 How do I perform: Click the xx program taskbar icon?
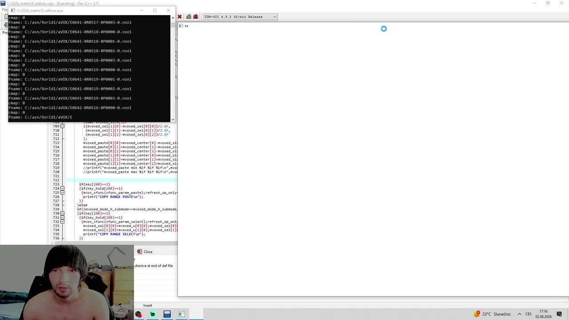tap(181, 314)
